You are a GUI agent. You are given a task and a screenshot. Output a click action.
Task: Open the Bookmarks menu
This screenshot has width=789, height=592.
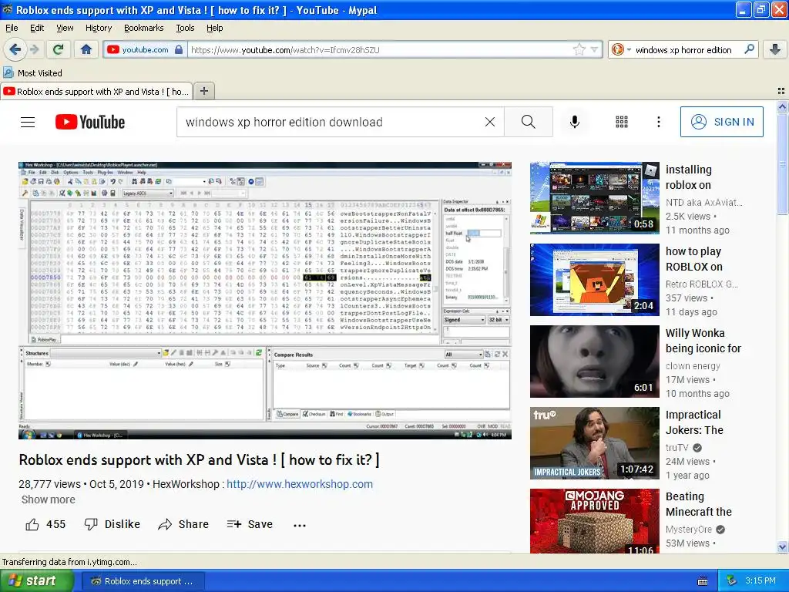(x=143, y=28)
